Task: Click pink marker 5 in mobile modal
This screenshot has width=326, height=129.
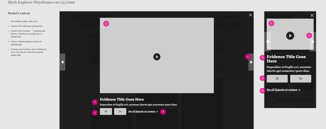Action: pyautogui.click(x=309, y=36)
